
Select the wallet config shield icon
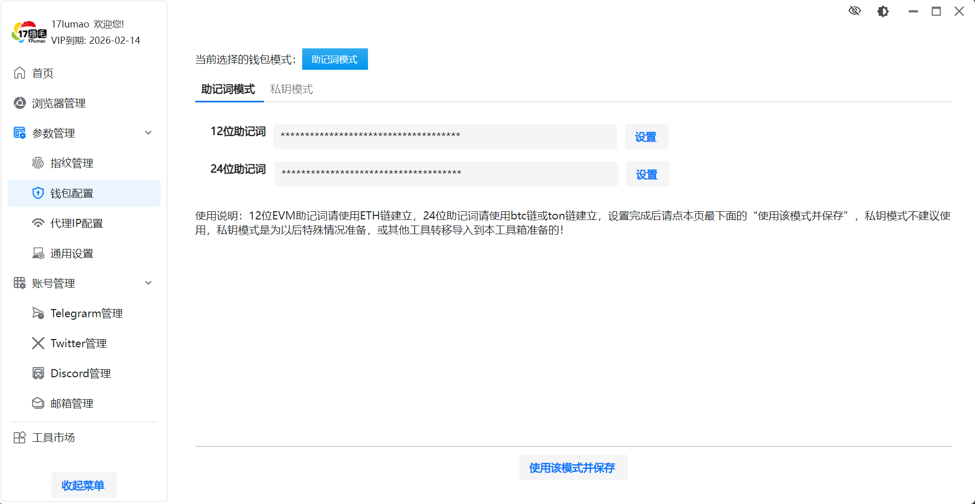click(38, 193)
